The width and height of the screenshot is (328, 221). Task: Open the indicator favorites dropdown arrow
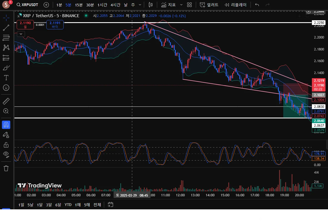tap(181, 5)
